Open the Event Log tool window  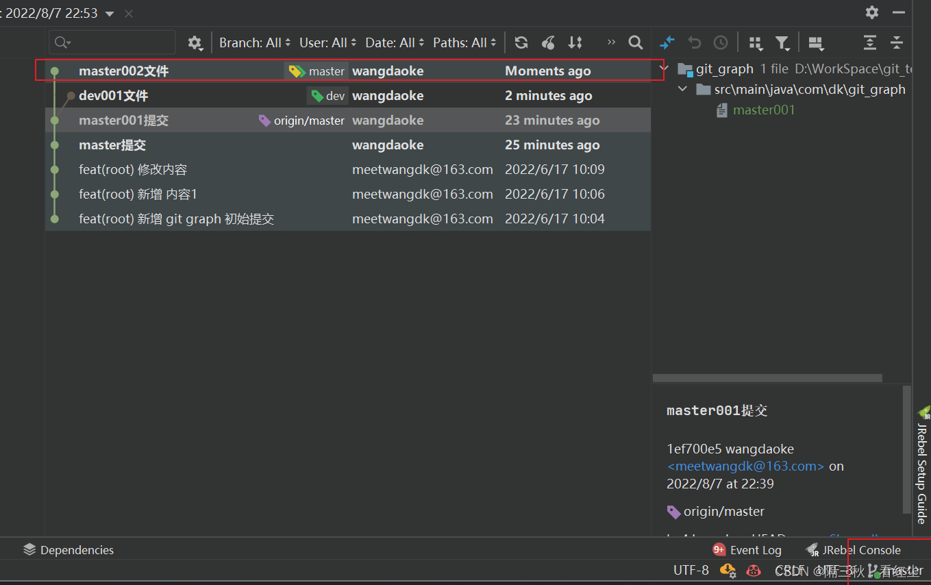(x=747, y=550)
